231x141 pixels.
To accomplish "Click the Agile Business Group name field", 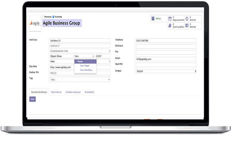I will click(x=62, y=23).
